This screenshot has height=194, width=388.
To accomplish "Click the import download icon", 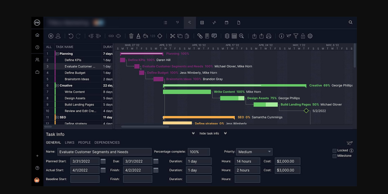I will [255, 36].
